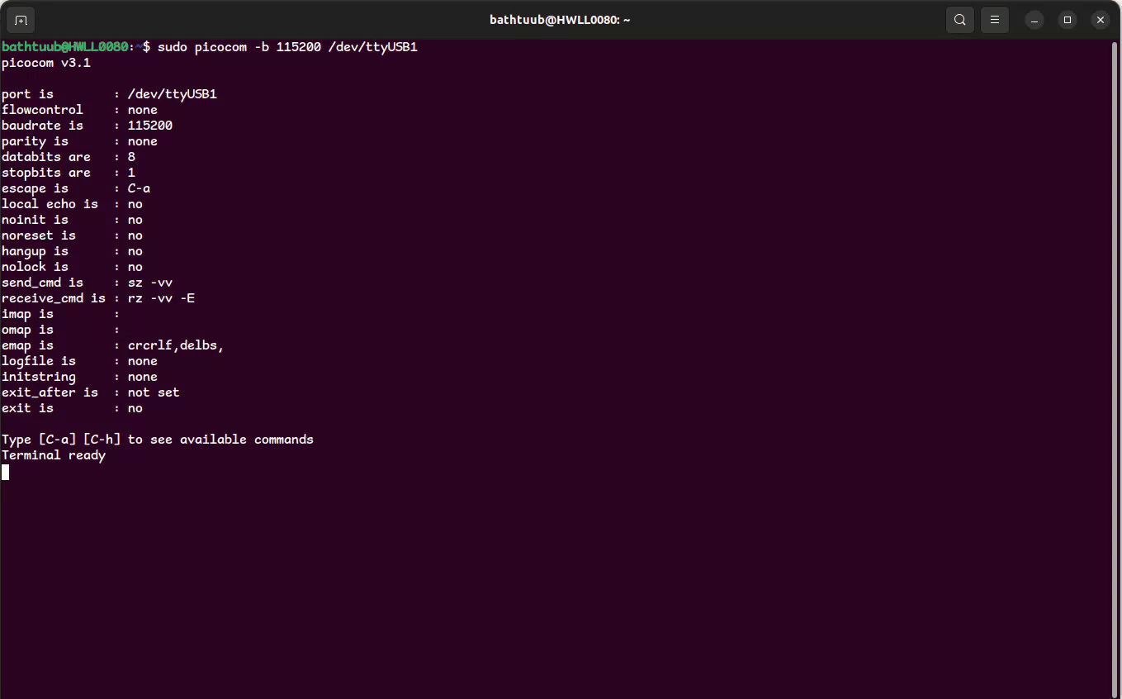Click the "emap is" label

(28, 345)
